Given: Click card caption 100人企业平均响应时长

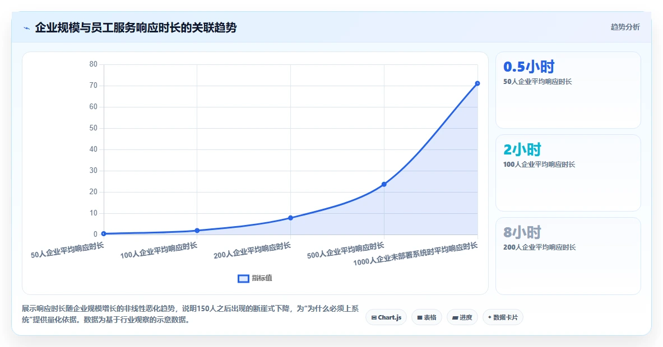Looking at the screenshot, I should [539, 164].
